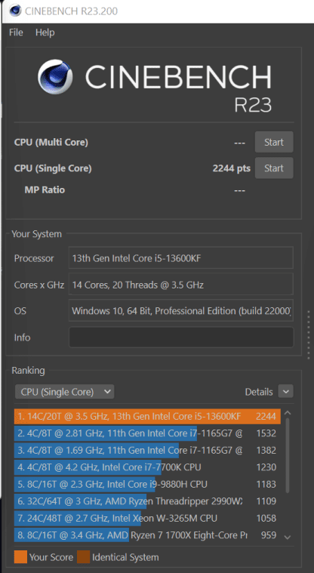Click the 1109 score value
This screenshot has width=314, height=573.
(266, 501)
